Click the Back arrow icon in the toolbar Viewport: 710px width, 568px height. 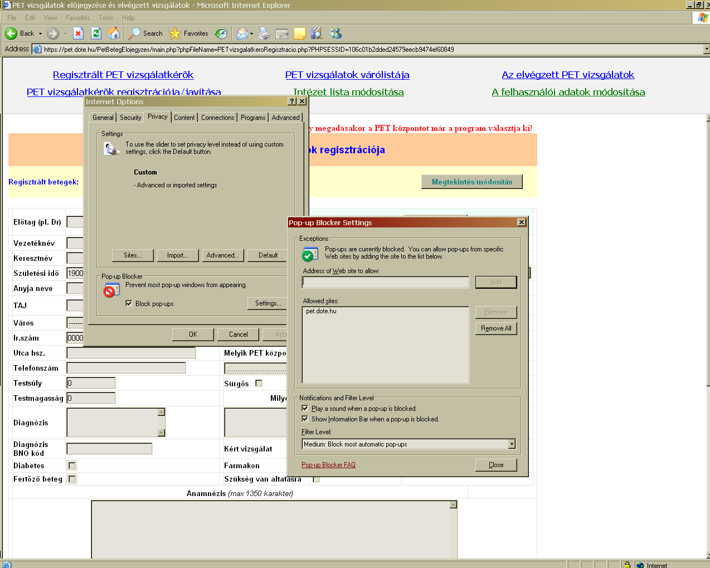11,33
